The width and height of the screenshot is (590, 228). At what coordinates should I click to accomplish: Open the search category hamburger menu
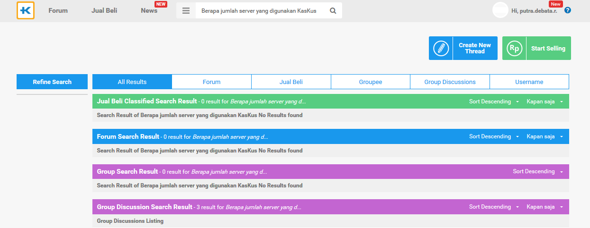186,10
